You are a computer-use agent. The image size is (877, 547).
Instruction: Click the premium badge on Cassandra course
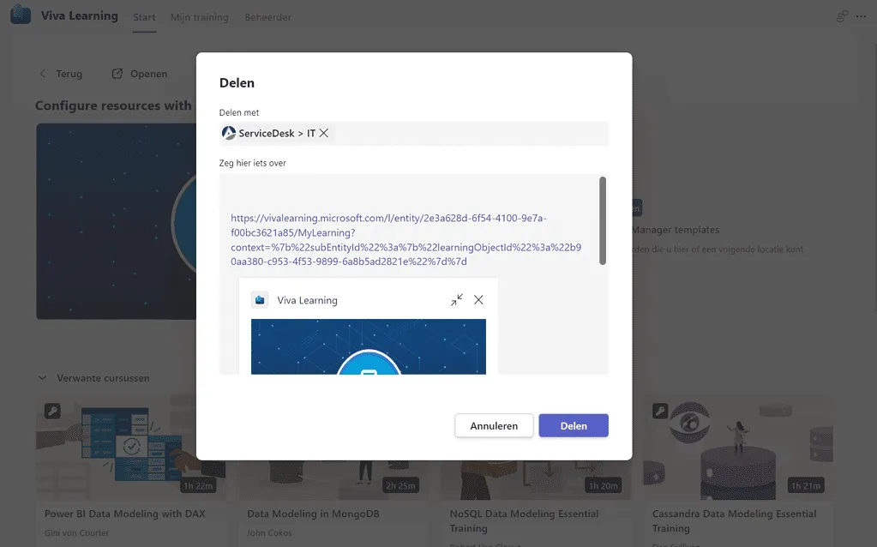660,411
